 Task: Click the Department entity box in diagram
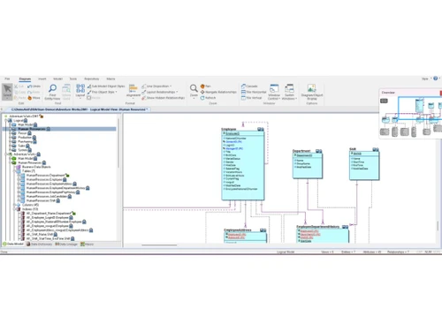tap(308, 165)
